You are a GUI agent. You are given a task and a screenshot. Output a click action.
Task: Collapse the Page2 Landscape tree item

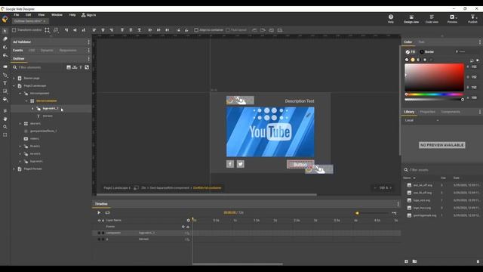tap(14, 85)
